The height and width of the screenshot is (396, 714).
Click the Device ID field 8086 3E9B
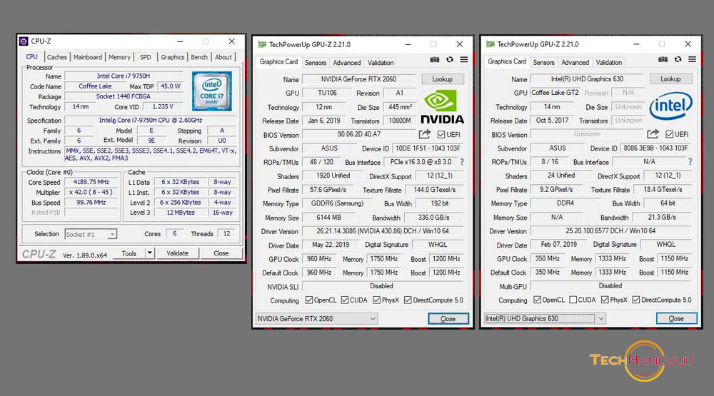point(655,148)
